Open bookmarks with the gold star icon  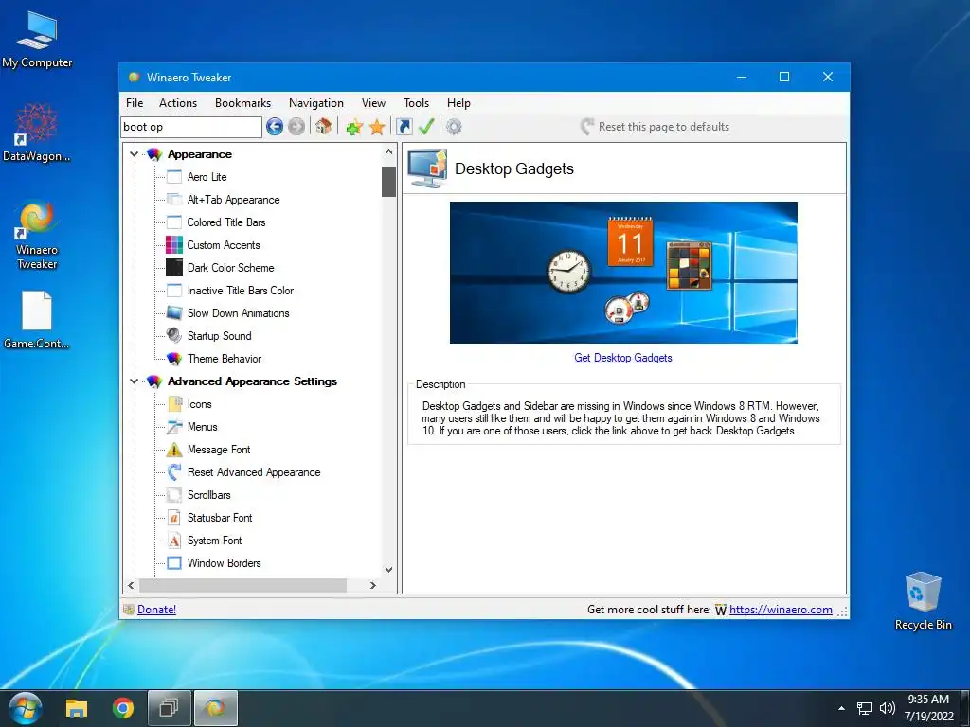[x=377, y=128]
